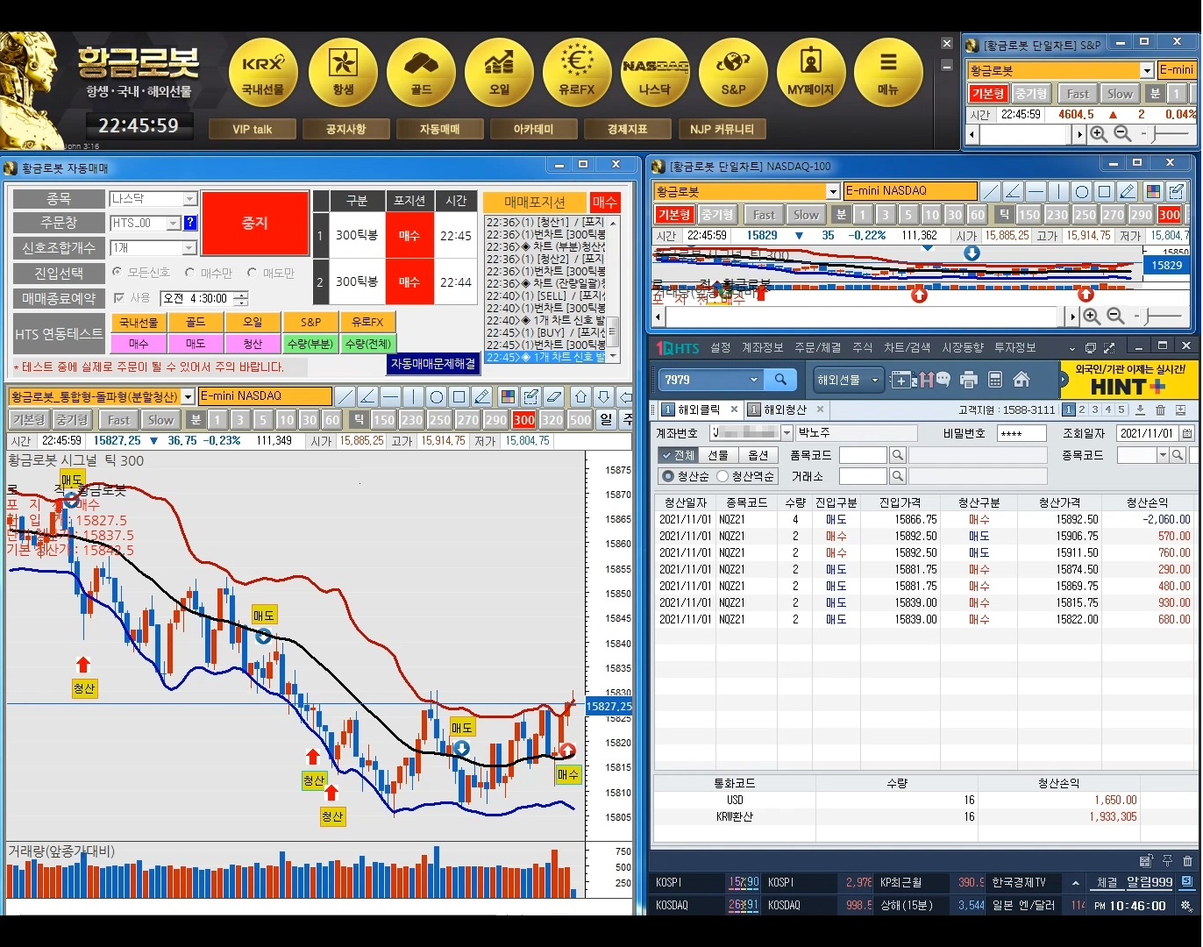The height and width of the screenshot is (947, 1203).
Task: Zoom in on the NASDAQ-100 단일차트
Action: [x=1092, y=316]
